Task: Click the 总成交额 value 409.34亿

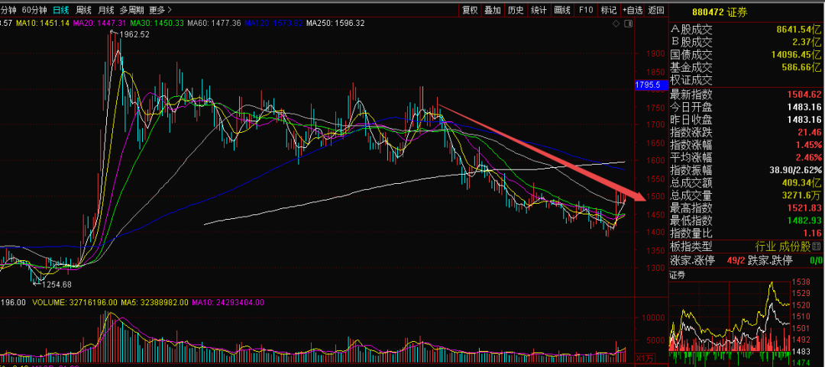Action: point(802,182)
